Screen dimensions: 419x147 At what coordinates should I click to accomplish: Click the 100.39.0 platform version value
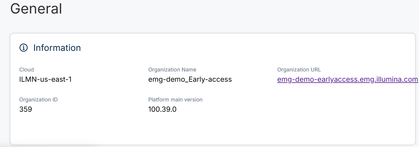pyautogui.click(x=162, y=109)
